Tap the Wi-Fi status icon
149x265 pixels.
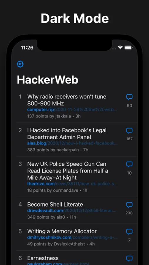point(120,48)
